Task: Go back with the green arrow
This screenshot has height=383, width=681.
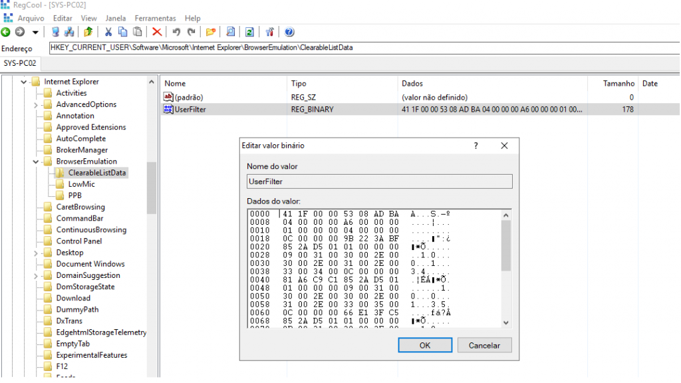Action: click(x=5, y=32)
